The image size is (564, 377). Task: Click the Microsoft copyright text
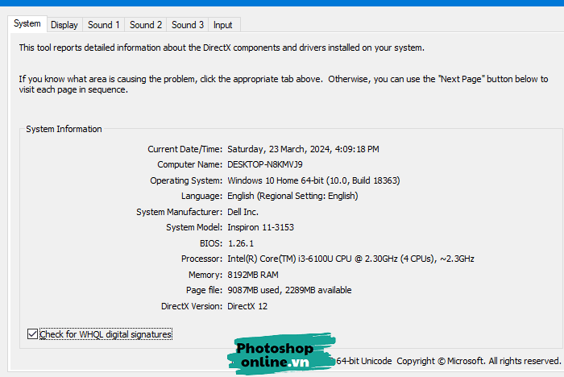478,361
